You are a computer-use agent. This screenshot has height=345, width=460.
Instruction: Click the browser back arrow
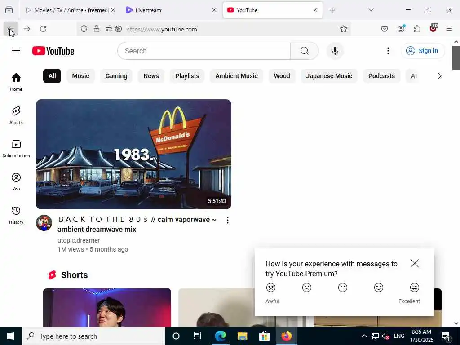[x=11, y=29]
